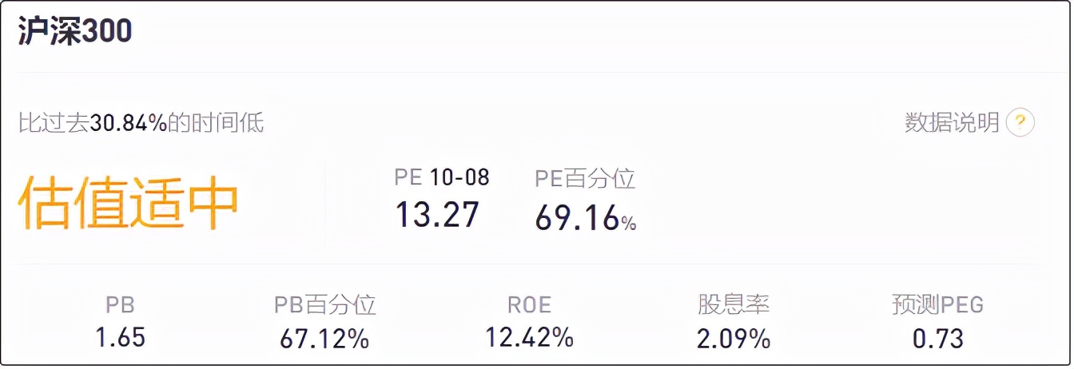This screenshot has width=1074, height=369.
Task: Click the PB百分位 label
Action: (324, 304)
